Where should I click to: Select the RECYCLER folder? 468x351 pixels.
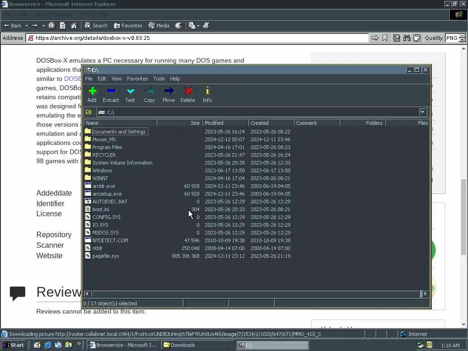[x=104, y=155]
